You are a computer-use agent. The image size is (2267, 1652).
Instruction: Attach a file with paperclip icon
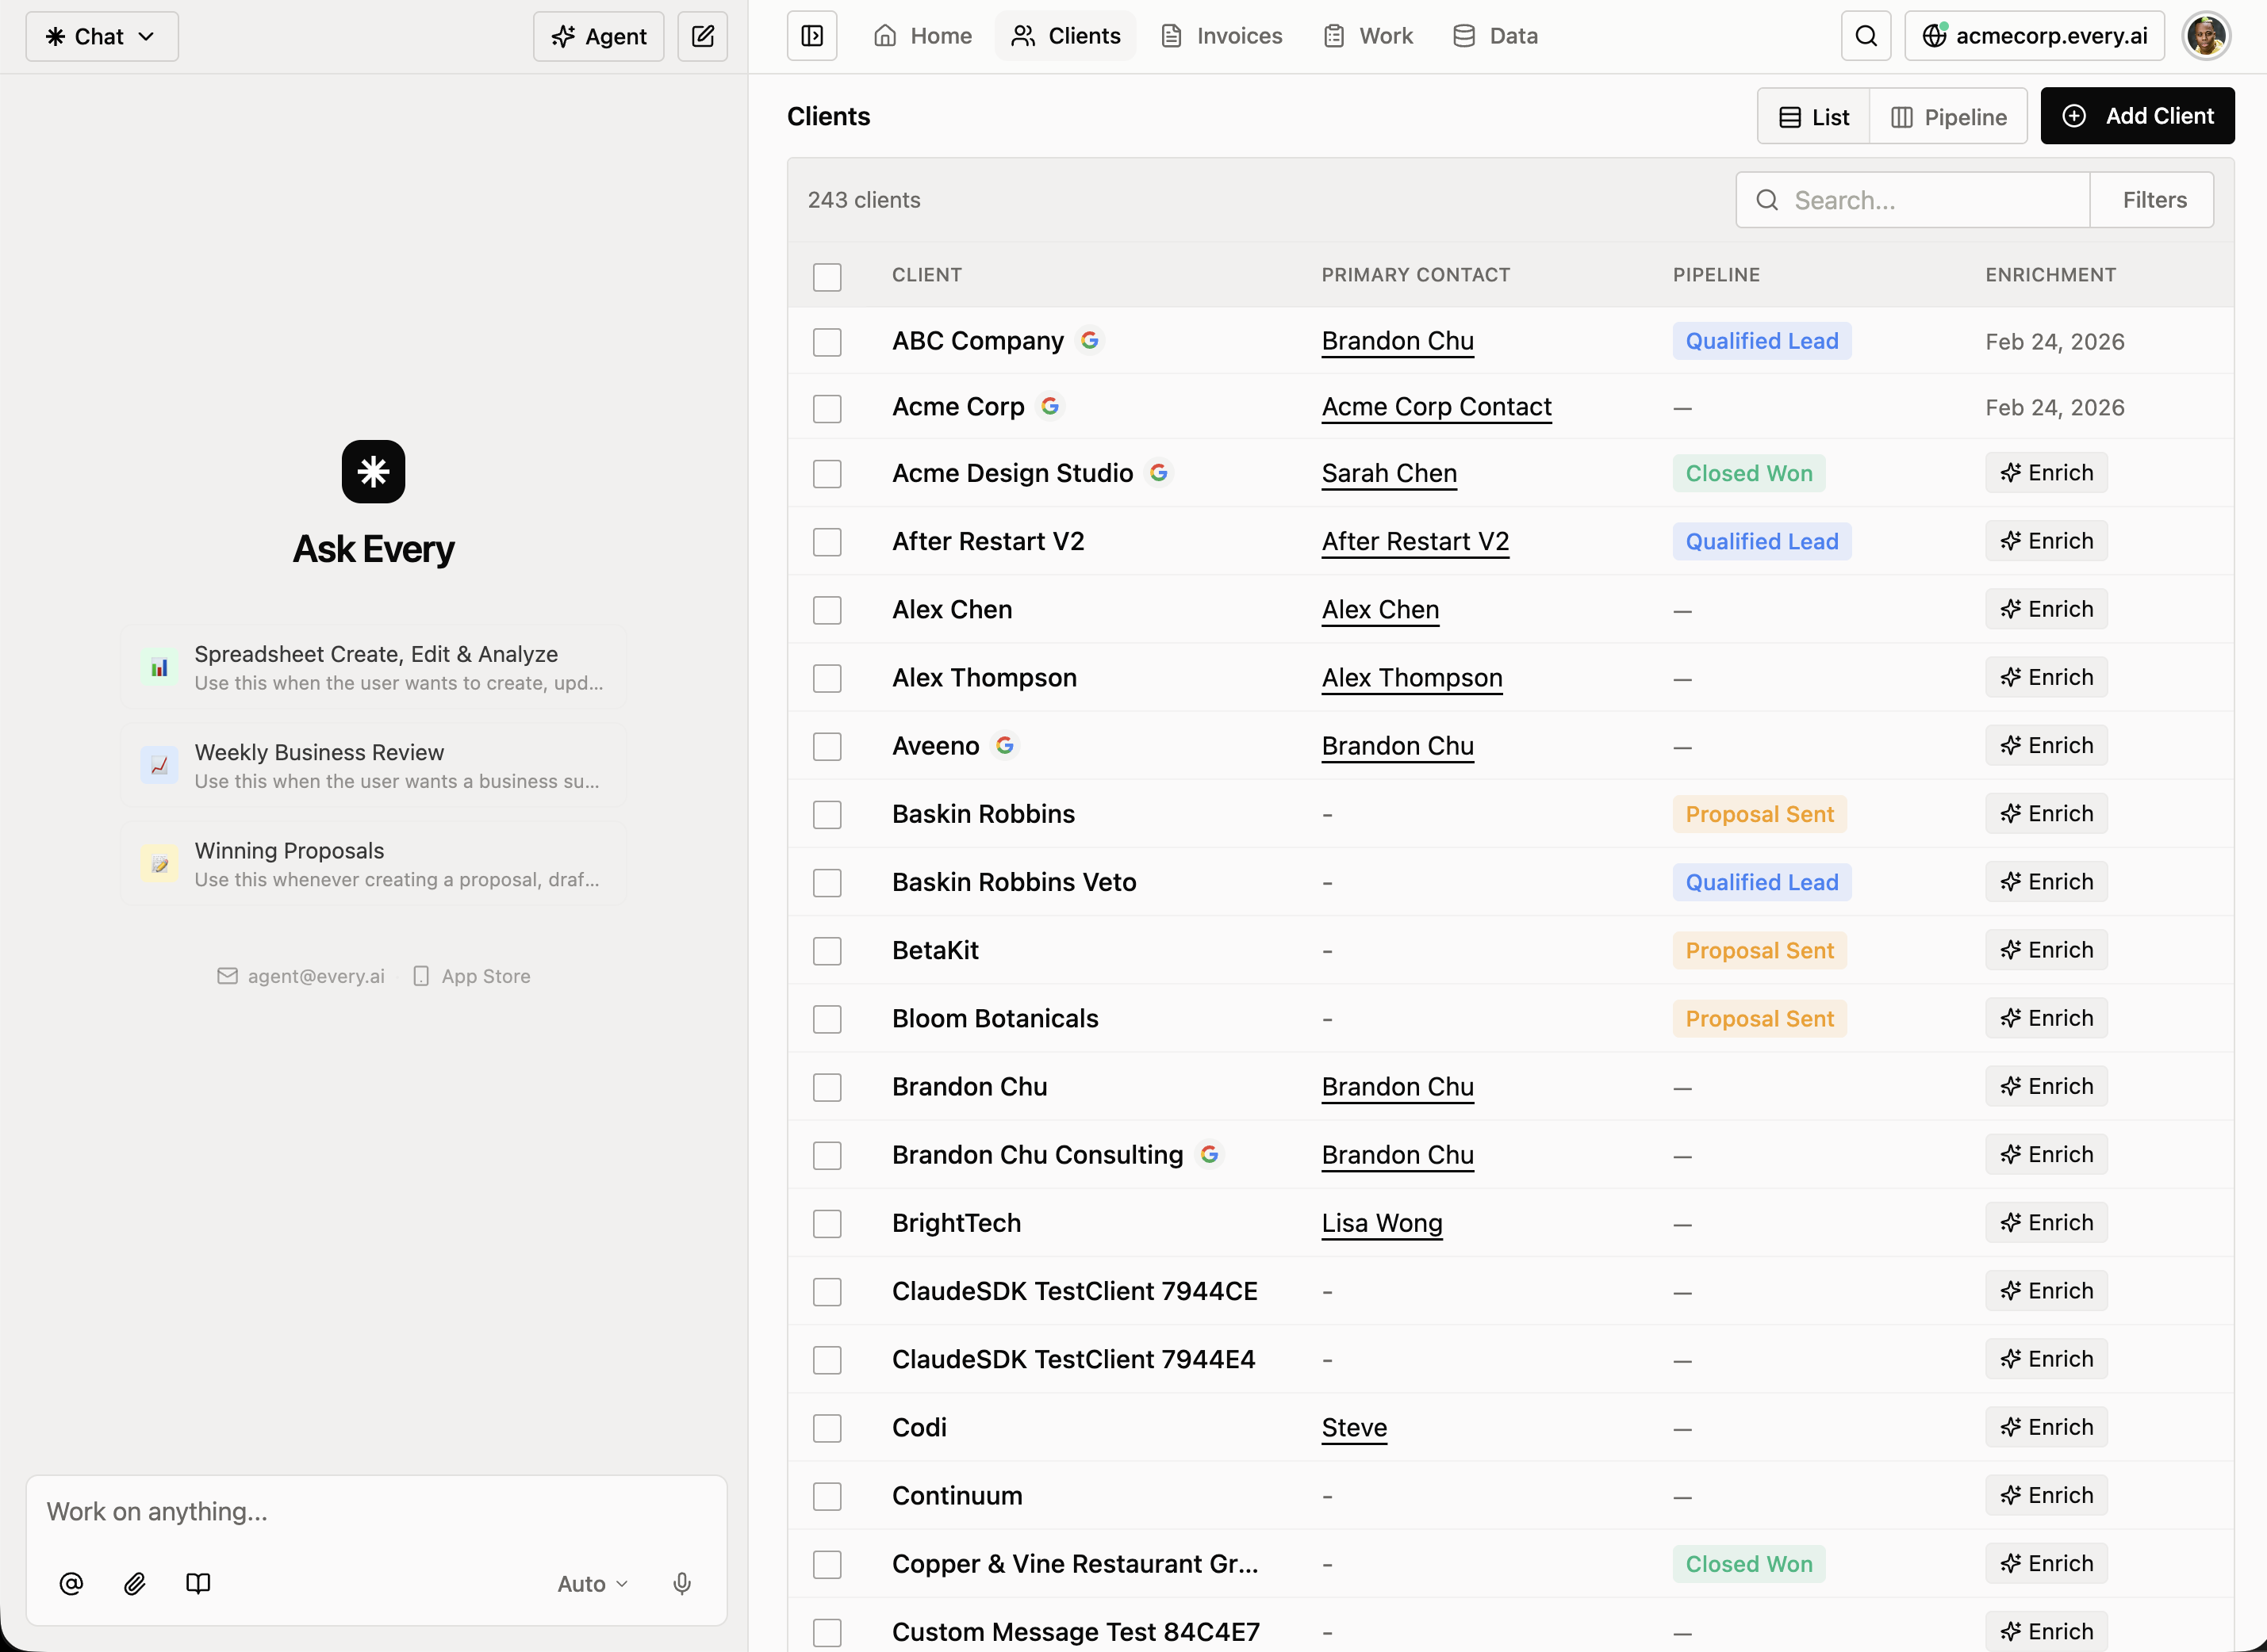click(134, 1583)
